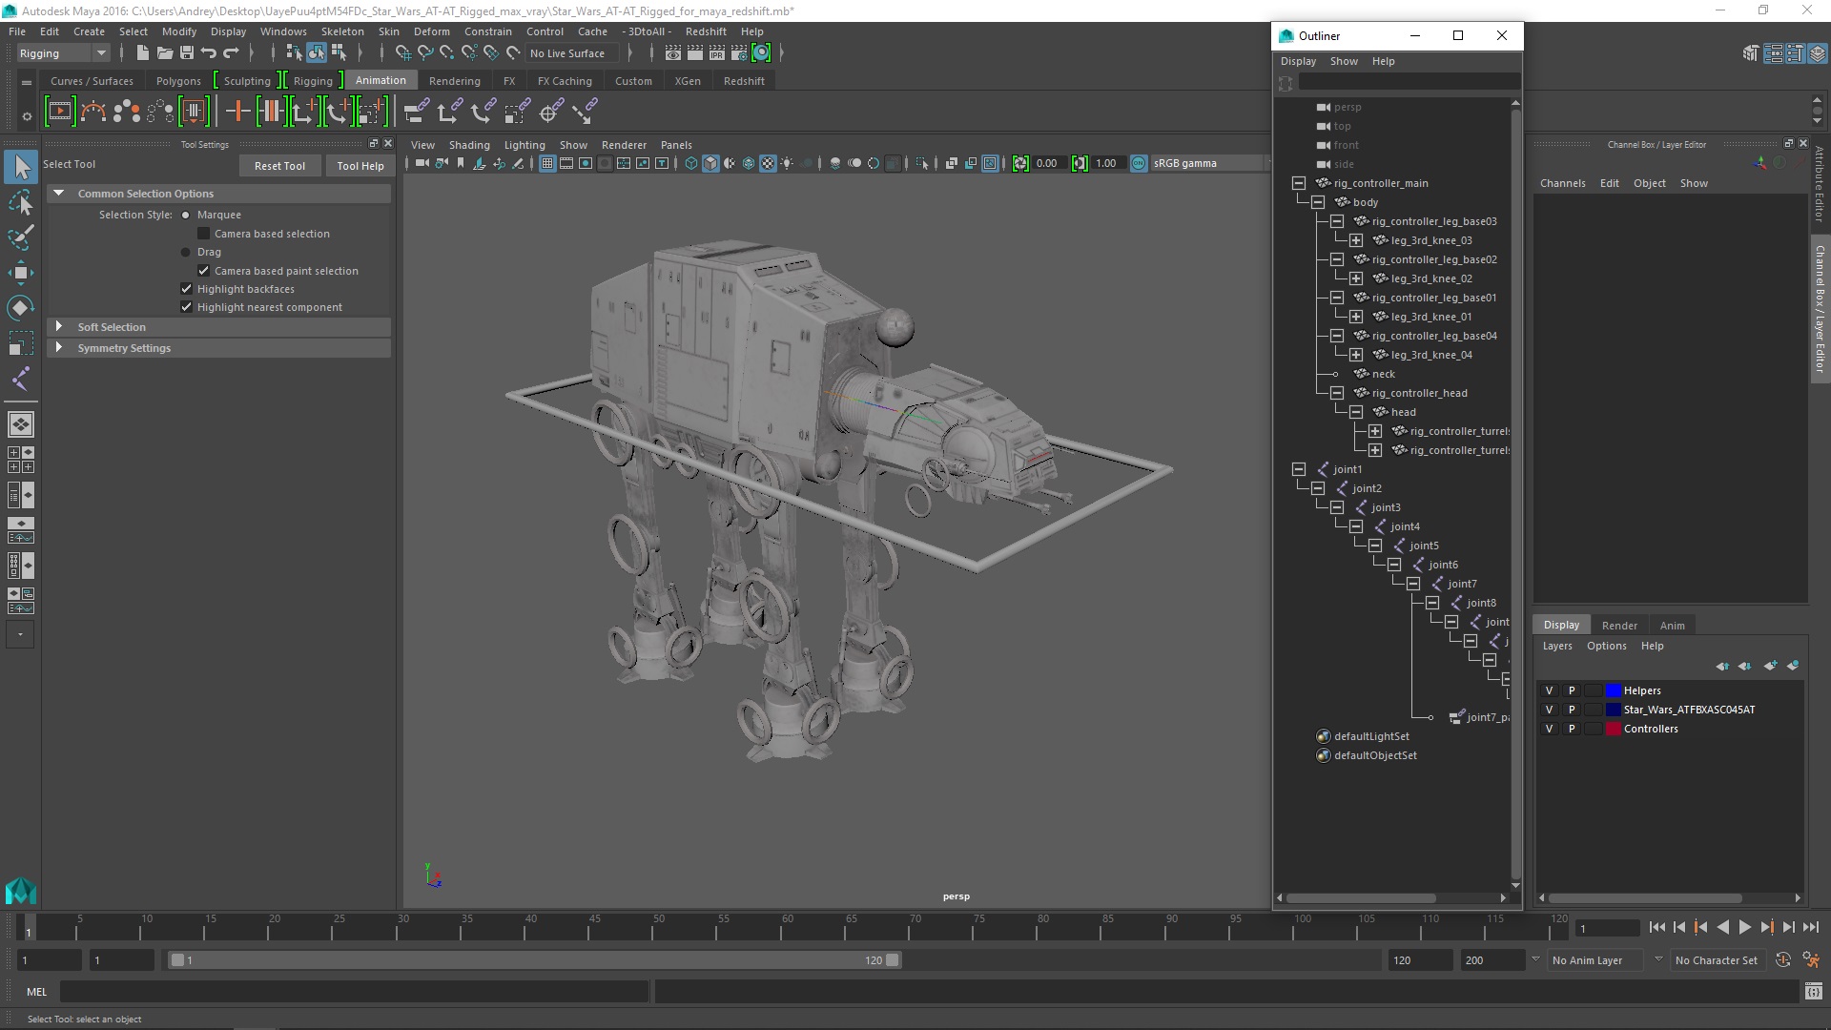This screenshot has width=1831, height=1030.
Task: Switch to Anim layer tab
Action: click(1672, 626)
